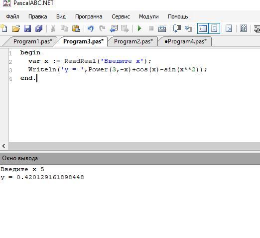The width and height of the screenshot is (260, 238).
Task: Open the Файл menu
Action: (x=12, y=16)
